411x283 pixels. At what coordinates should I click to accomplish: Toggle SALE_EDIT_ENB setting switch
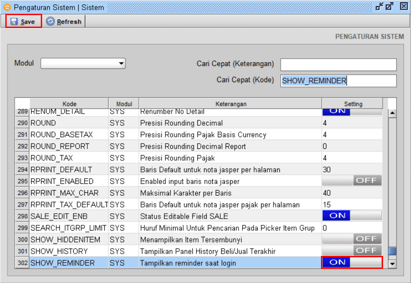352,216
